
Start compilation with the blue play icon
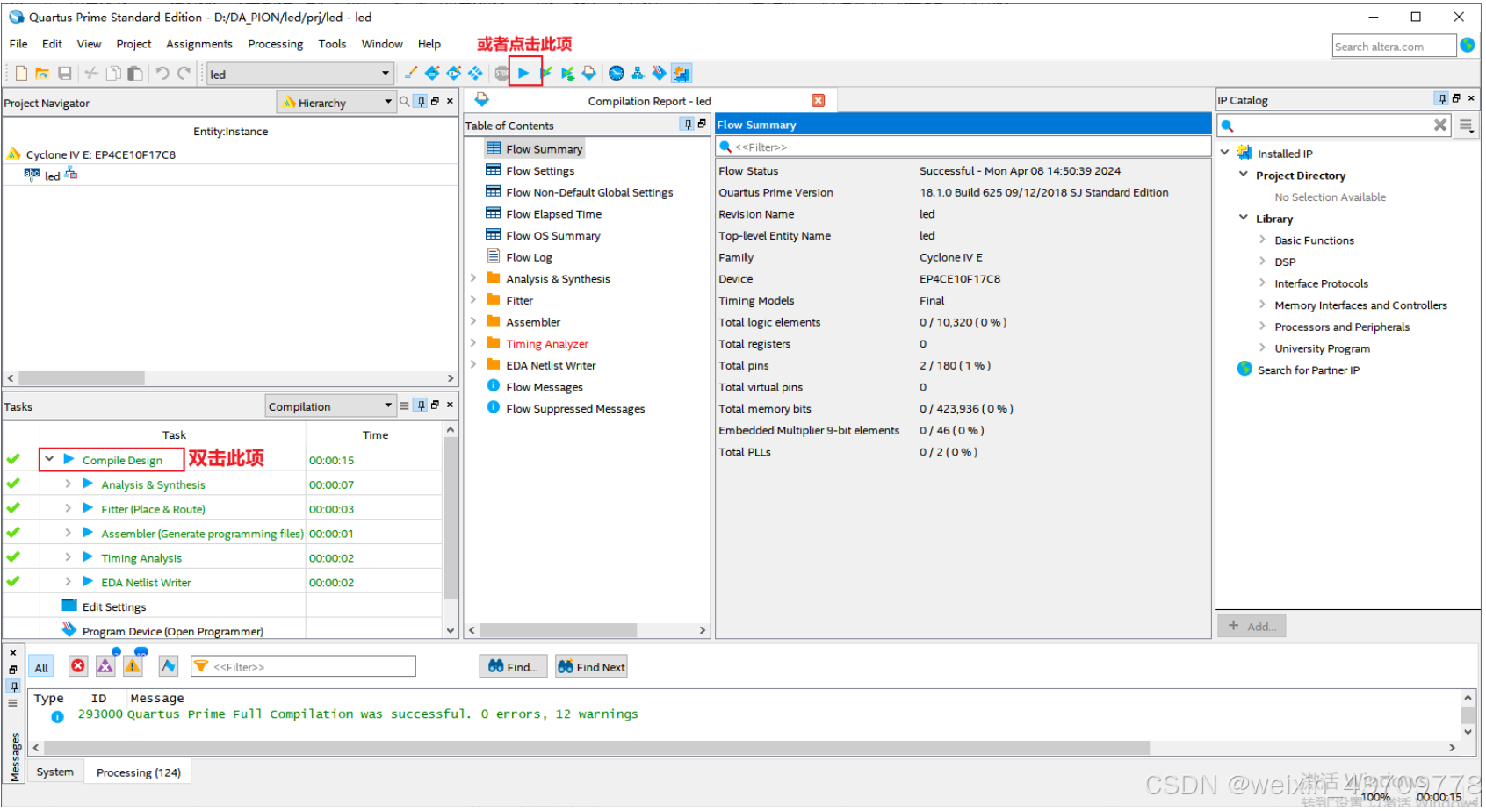[x=523, y=73]
